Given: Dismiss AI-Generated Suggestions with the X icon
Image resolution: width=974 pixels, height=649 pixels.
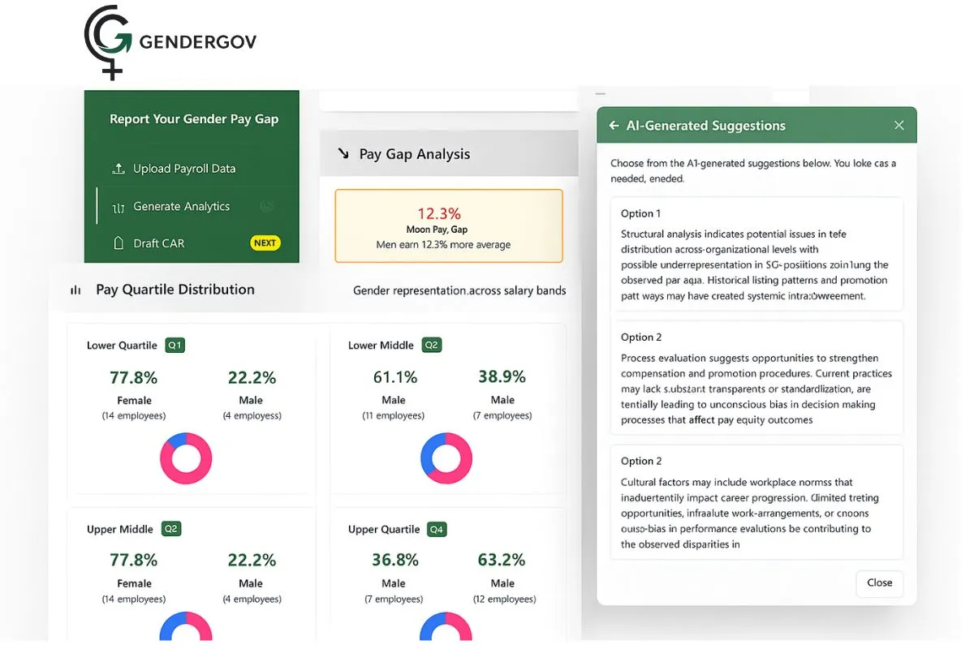Looking at the screenshot, I should point(899,125).
